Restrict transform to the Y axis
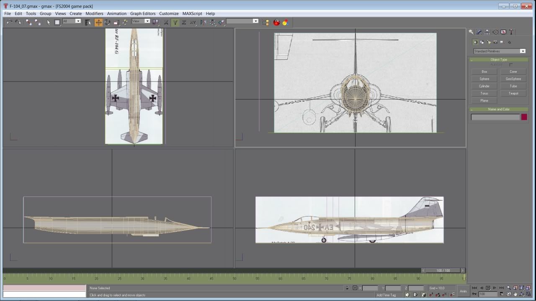536x301 pixels. click(175, 22)
